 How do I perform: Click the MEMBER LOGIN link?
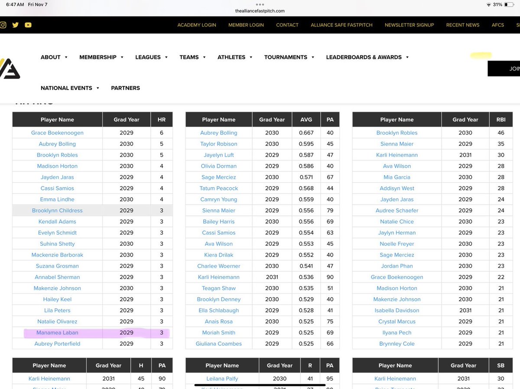tap(246, 25)
